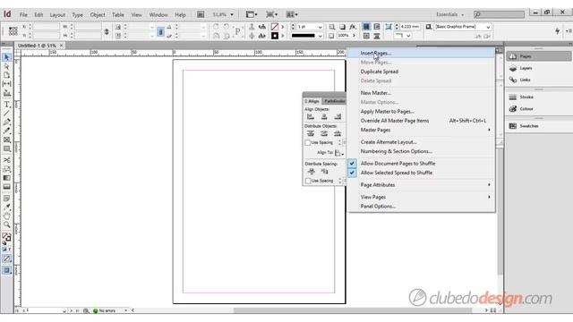Click the search field at top right
573x322 pixels.
[500, 14]
